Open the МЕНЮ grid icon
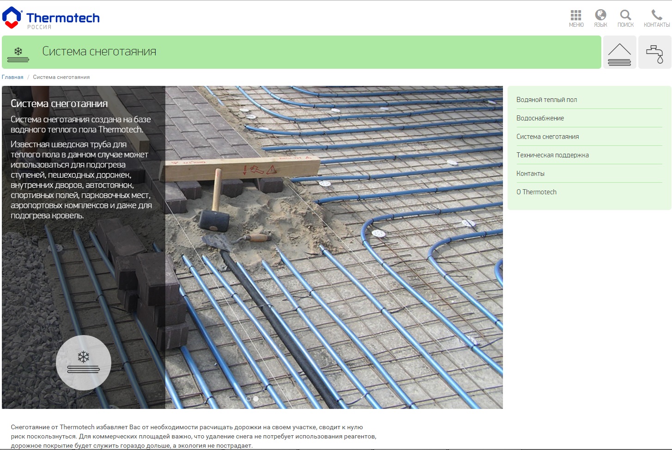Image resolution: width=672 pixels, height=450 pixels. tap(576, 18)
